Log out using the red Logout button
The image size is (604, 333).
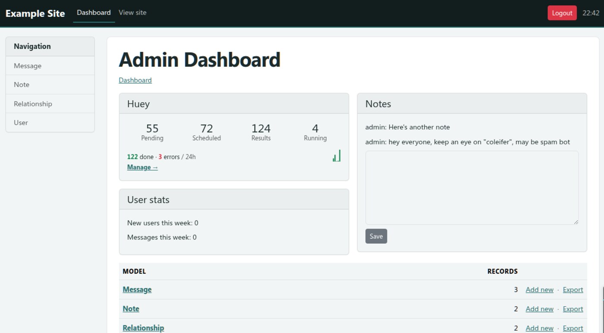(x=562, y=13)
